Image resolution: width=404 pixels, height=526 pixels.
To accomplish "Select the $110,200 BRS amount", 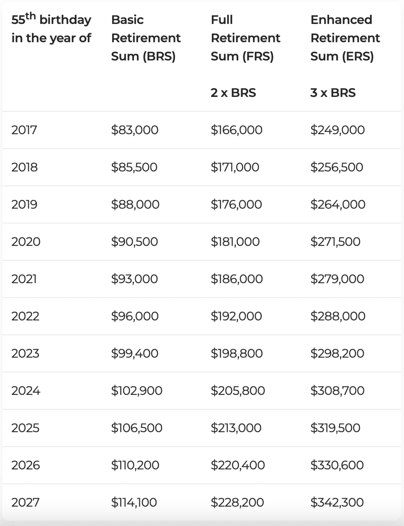I will 135,466.
